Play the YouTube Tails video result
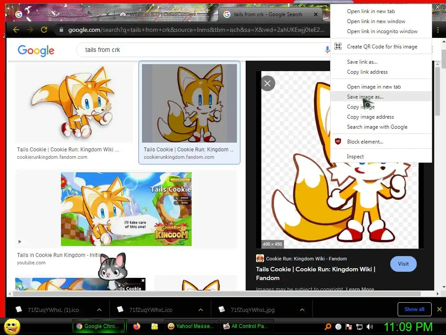This screenshot has width=446, height=335. pyautogui.click(x=20, y=242)
